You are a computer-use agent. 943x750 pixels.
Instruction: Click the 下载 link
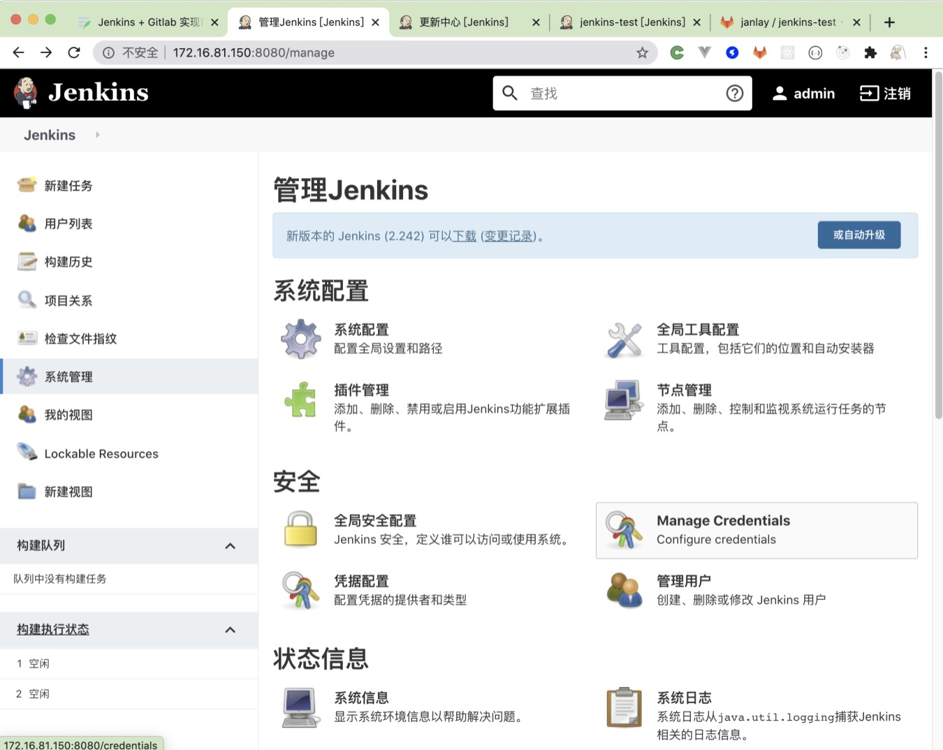(x=465, y=236)
